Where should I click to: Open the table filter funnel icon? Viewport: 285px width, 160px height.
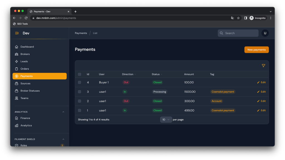263,66
